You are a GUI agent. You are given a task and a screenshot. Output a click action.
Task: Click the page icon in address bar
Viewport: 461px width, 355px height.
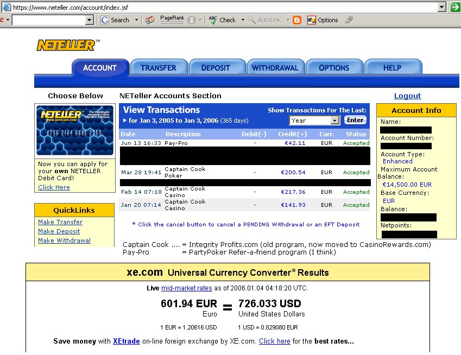pyautogui.click(x=7, y=7)
